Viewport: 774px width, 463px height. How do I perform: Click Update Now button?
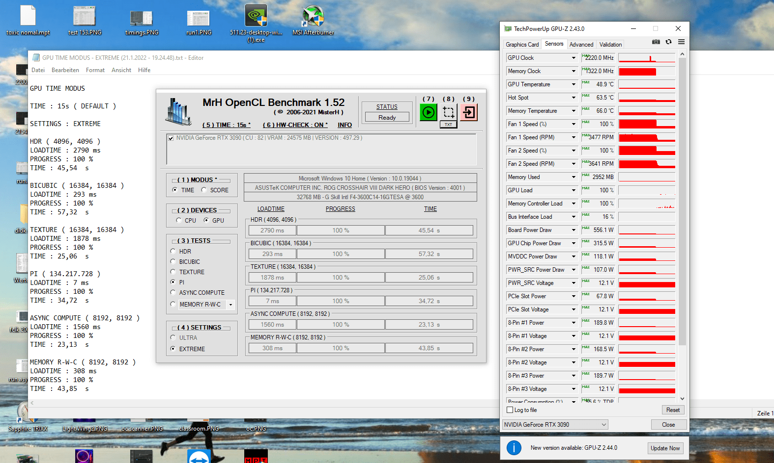(665, 448)
